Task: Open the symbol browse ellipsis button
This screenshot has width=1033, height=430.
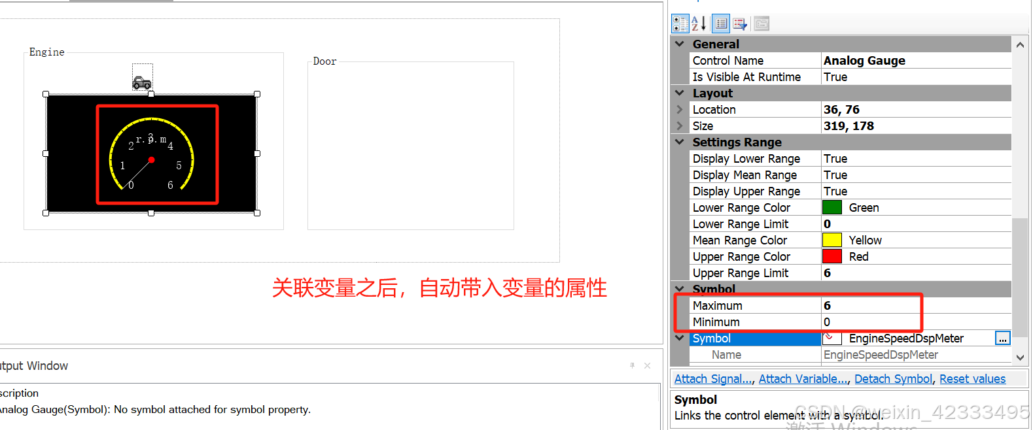Action: tap(1002, 338)
